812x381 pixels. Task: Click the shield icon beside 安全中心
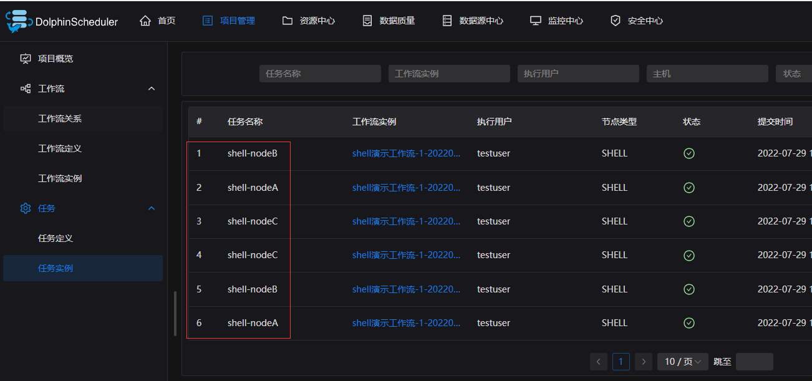616,21
